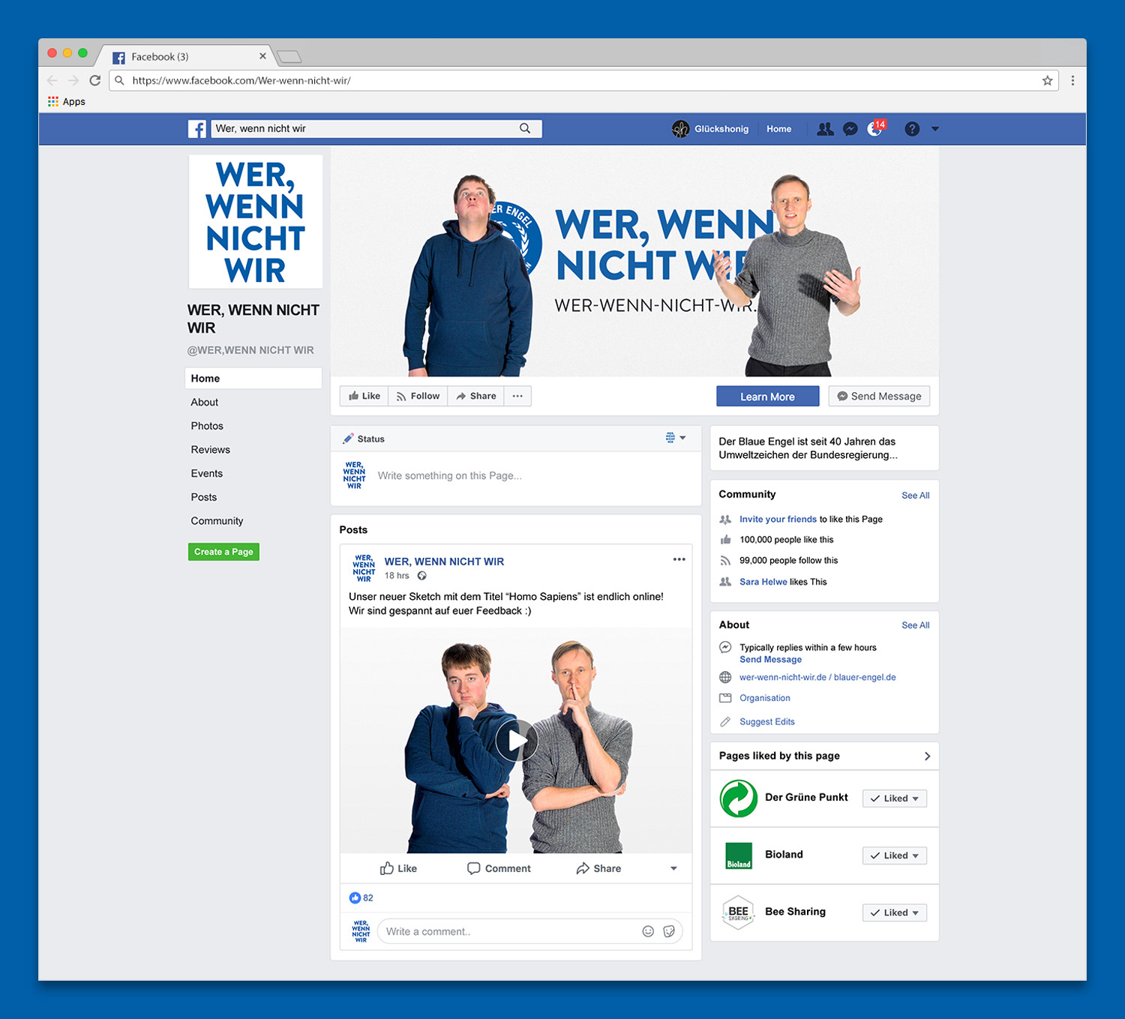Click Invite your friends link
The image size is (1125, 1019).
[778, 519]
